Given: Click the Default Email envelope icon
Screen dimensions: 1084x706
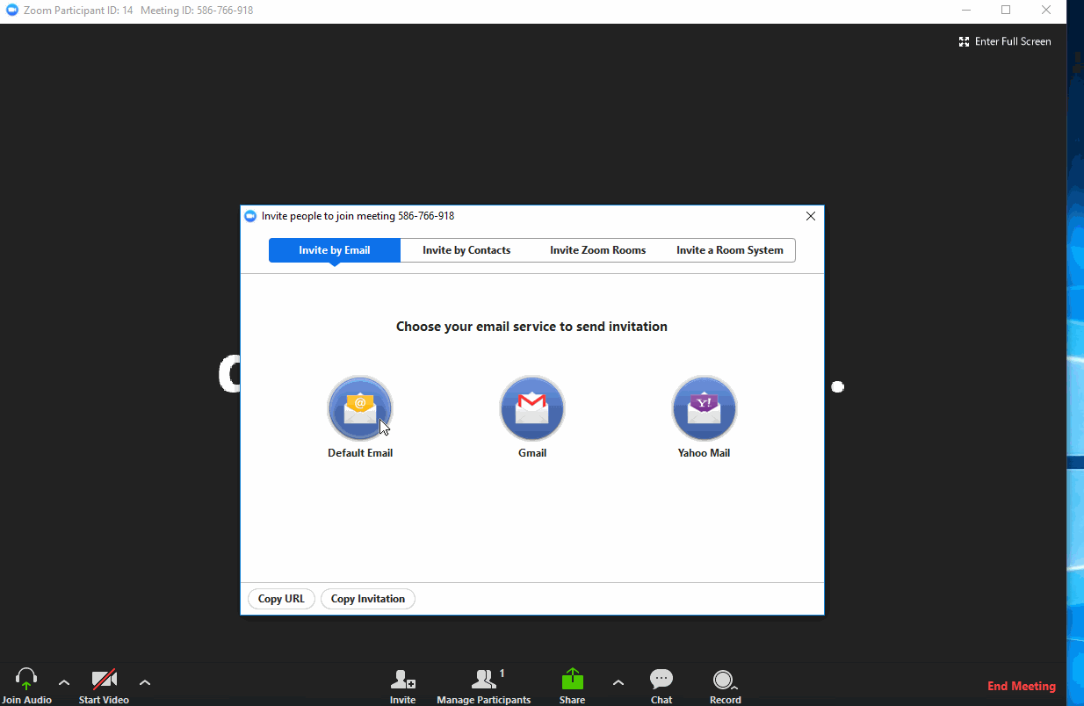Looking at the screenshot, I should tap(360, 408).
